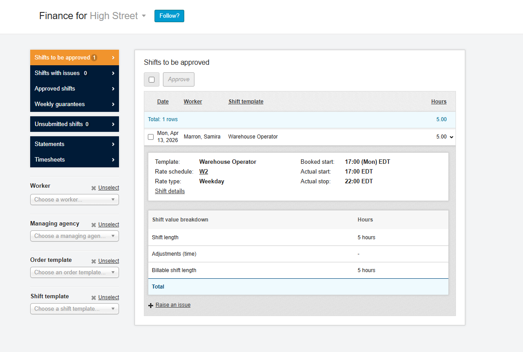Click the X icon beside Worker Unselect
Screen dimensions: 523x352
pyautogui.click(x=94, y=188)
